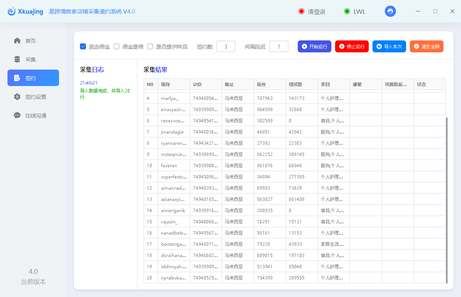461x297 pixels.
Task: Click the 在线沟通 chat bubble icon
Action: pyautogui.click(x=17, y=116)
